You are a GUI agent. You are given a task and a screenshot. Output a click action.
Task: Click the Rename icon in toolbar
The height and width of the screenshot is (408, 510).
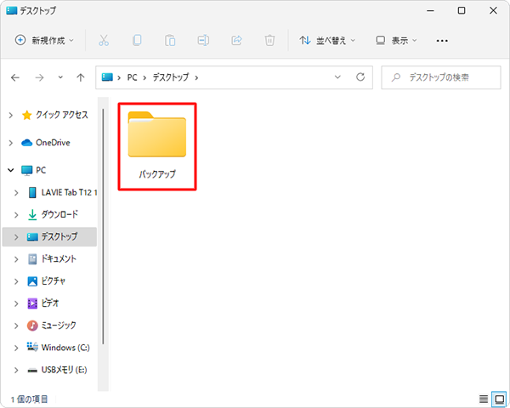(203, 40)
